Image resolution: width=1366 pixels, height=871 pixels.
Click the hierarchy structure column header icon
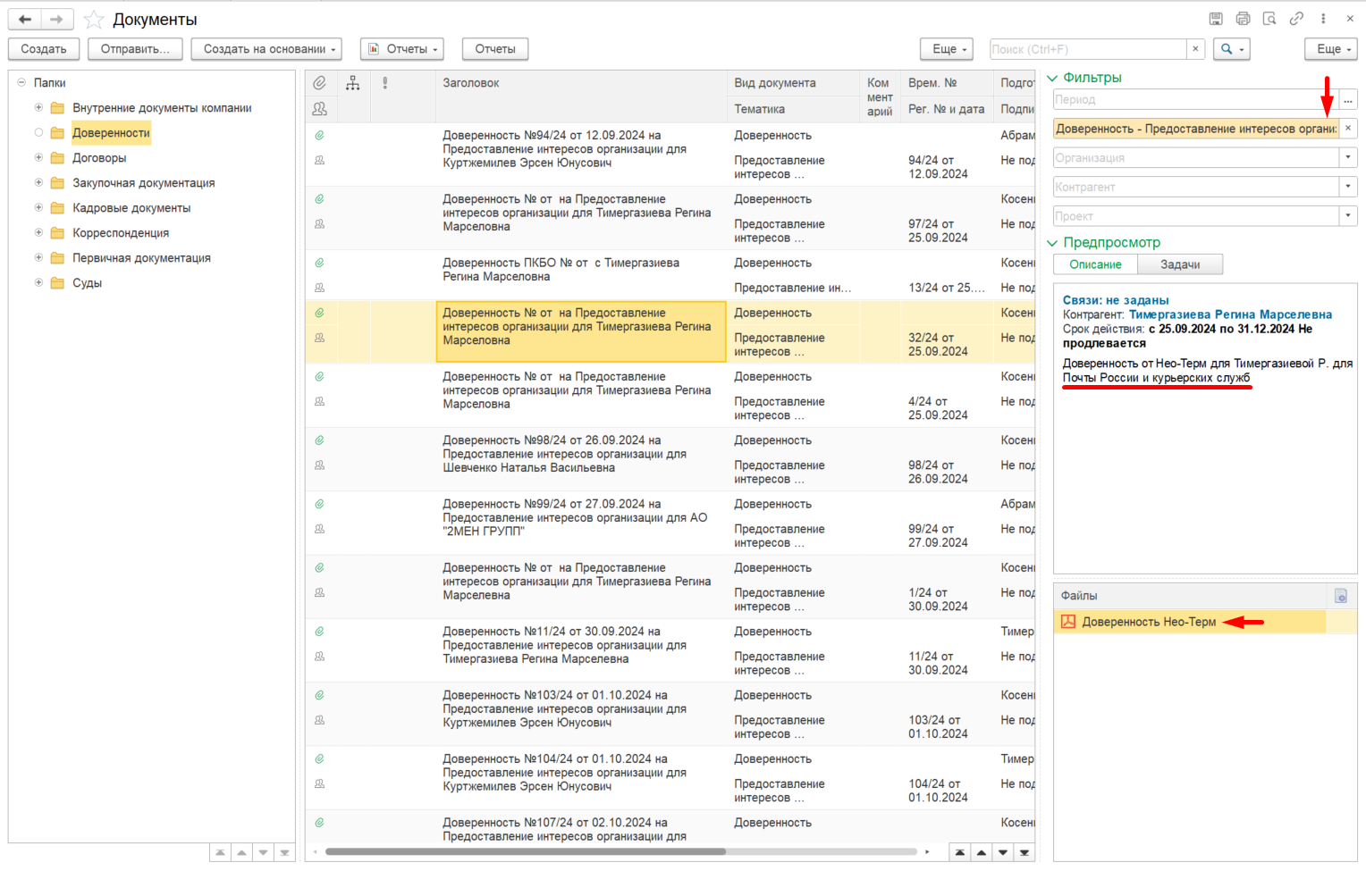[x=353, y=83]
